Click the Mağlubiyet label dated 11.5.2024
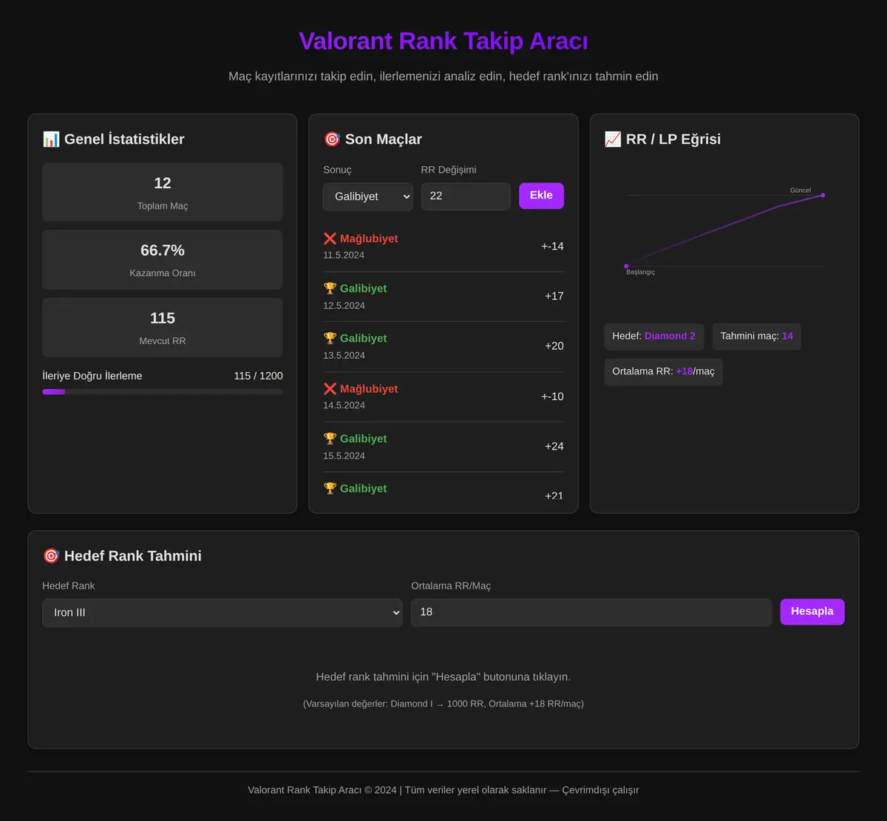 (x=369, y=238)
